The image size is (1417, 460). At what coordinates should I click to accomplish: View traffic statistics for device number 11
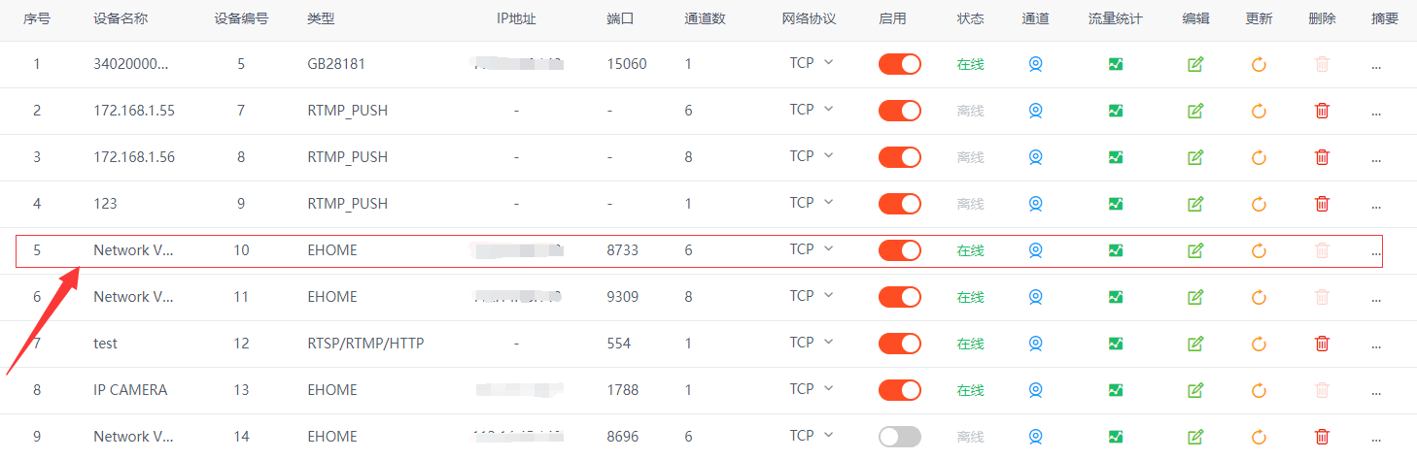[1116, 297]
